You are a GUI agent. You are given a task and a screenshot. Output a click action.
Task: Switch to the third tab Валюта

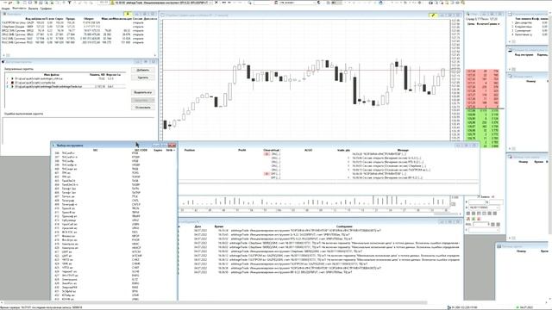(33, 8)
